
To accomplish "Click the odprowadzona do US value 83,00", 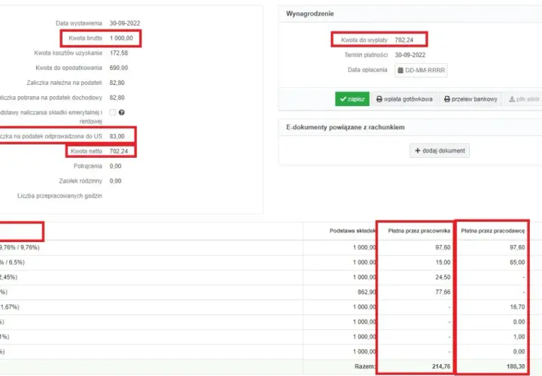I will click(x=117, y=136).
